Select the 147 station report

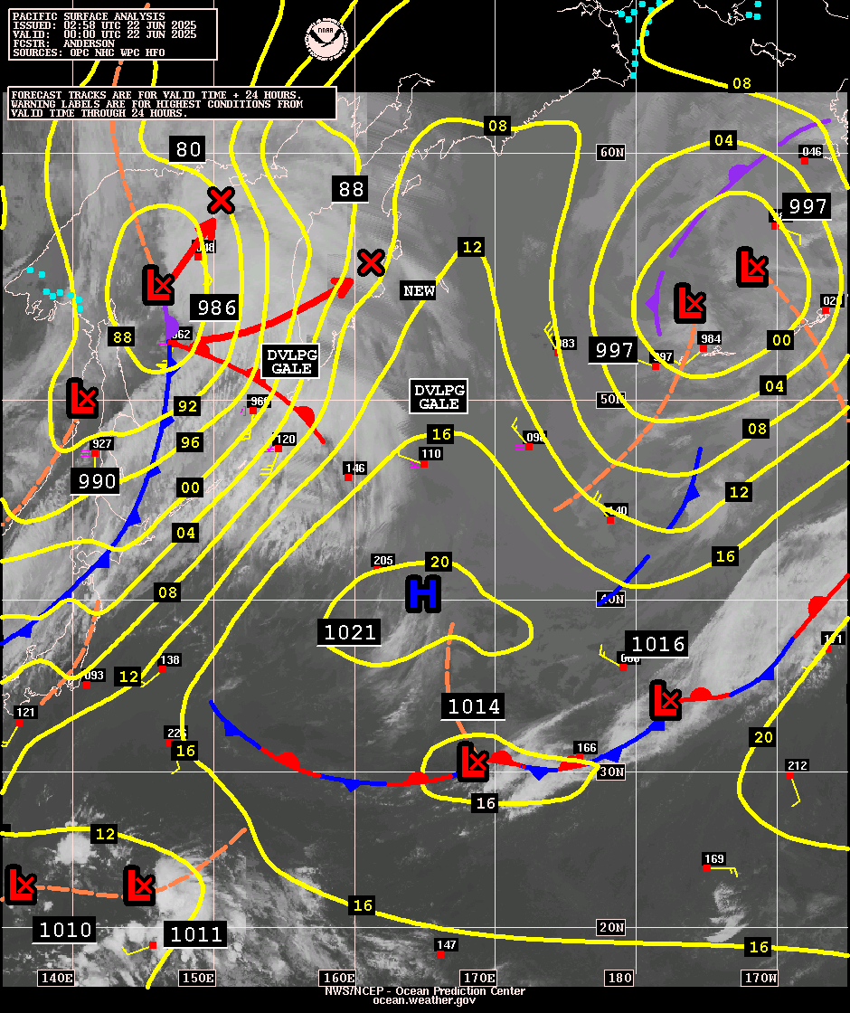pos(447,944)
